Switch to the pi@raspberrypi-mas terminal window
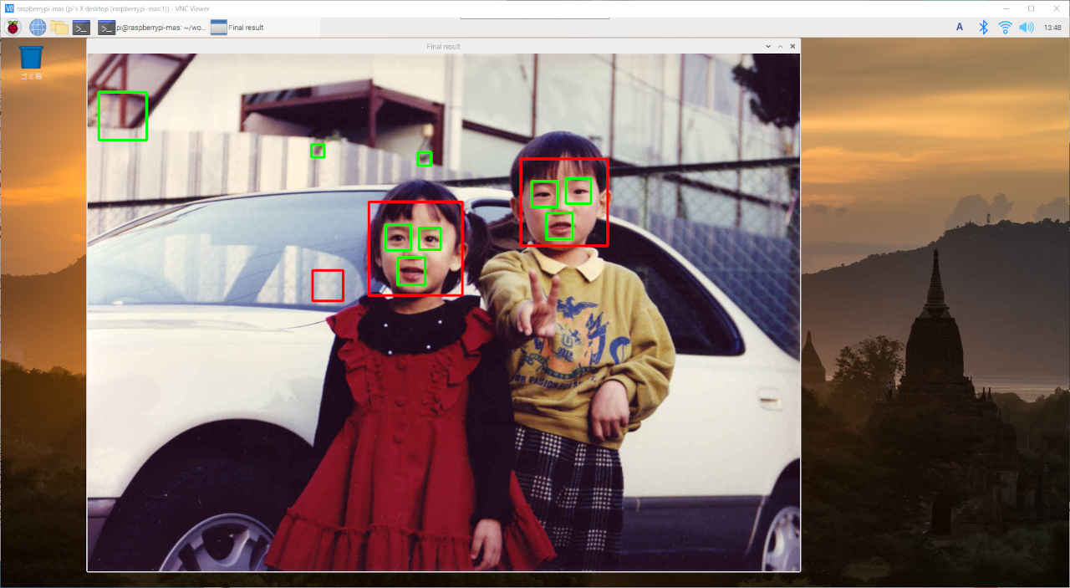The width and height of the screenshot is (1070, 588). tap(152, 28)
